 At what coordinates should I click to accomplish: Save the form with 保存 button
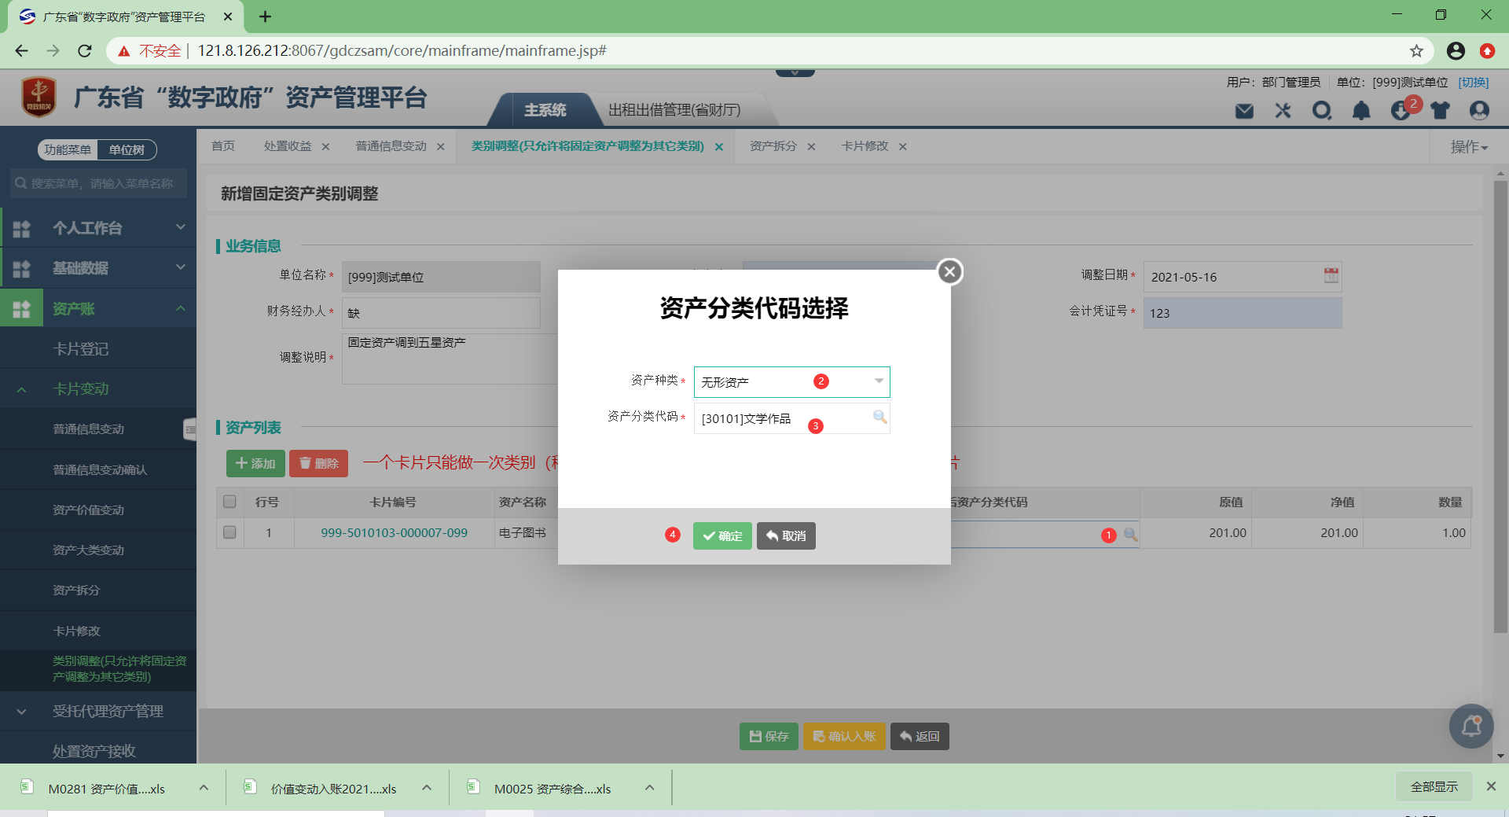click(769, 736)
